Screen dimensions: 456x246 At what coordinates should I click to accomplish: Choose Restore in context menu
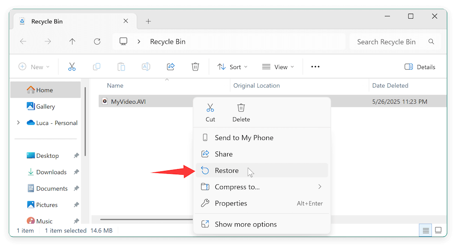coord(262,170)
